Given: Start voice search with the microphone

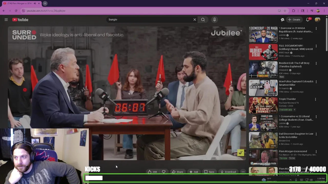Looking at the screenshot, I should point(214,19).
